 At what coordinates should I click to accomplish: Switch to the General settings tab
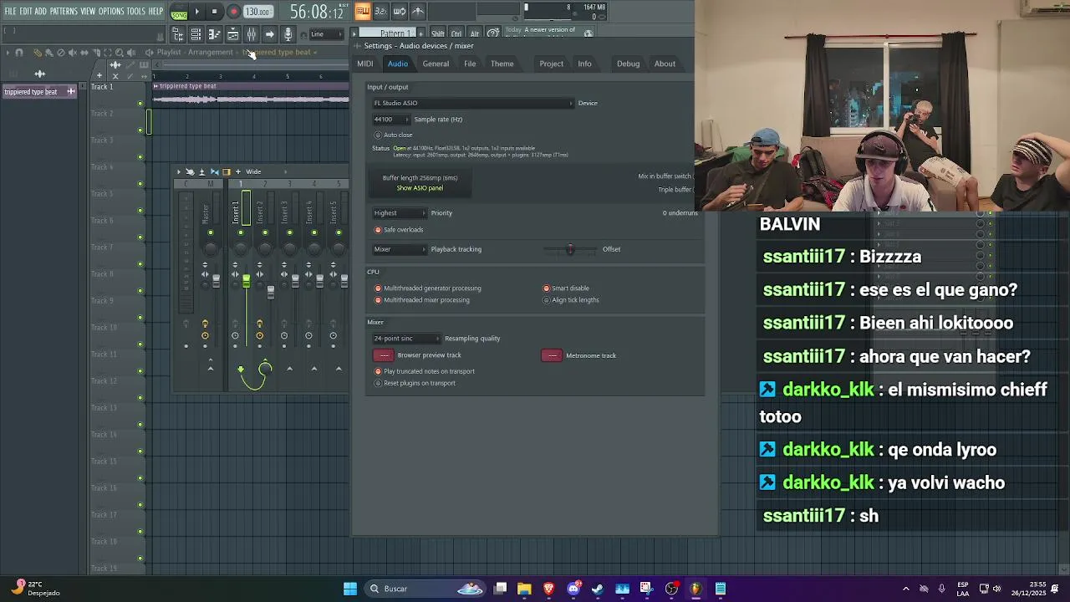[x=436, y=64]
